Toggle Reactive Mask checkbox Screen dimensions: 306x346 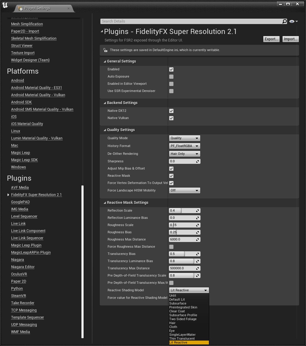pos(171,176)
